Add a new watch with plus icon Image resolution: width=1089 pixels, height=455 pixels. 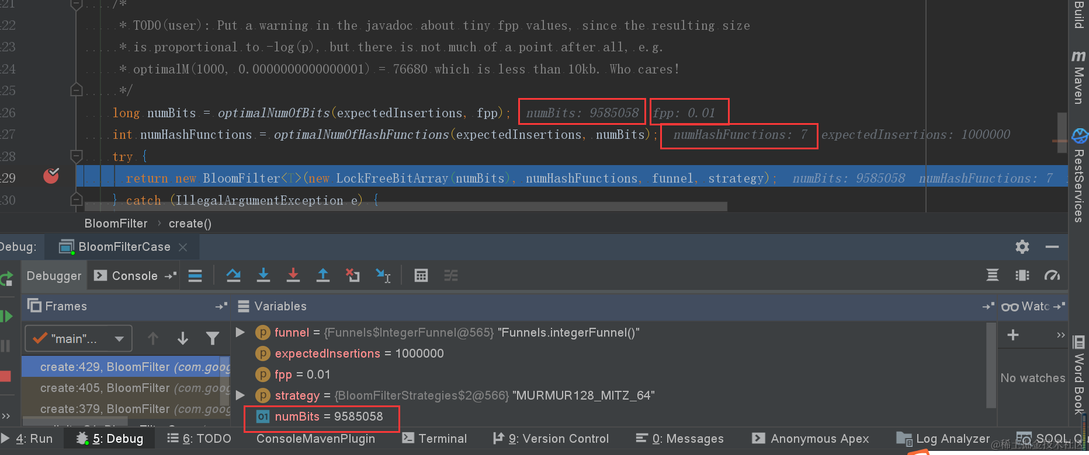coord(1013,335)
